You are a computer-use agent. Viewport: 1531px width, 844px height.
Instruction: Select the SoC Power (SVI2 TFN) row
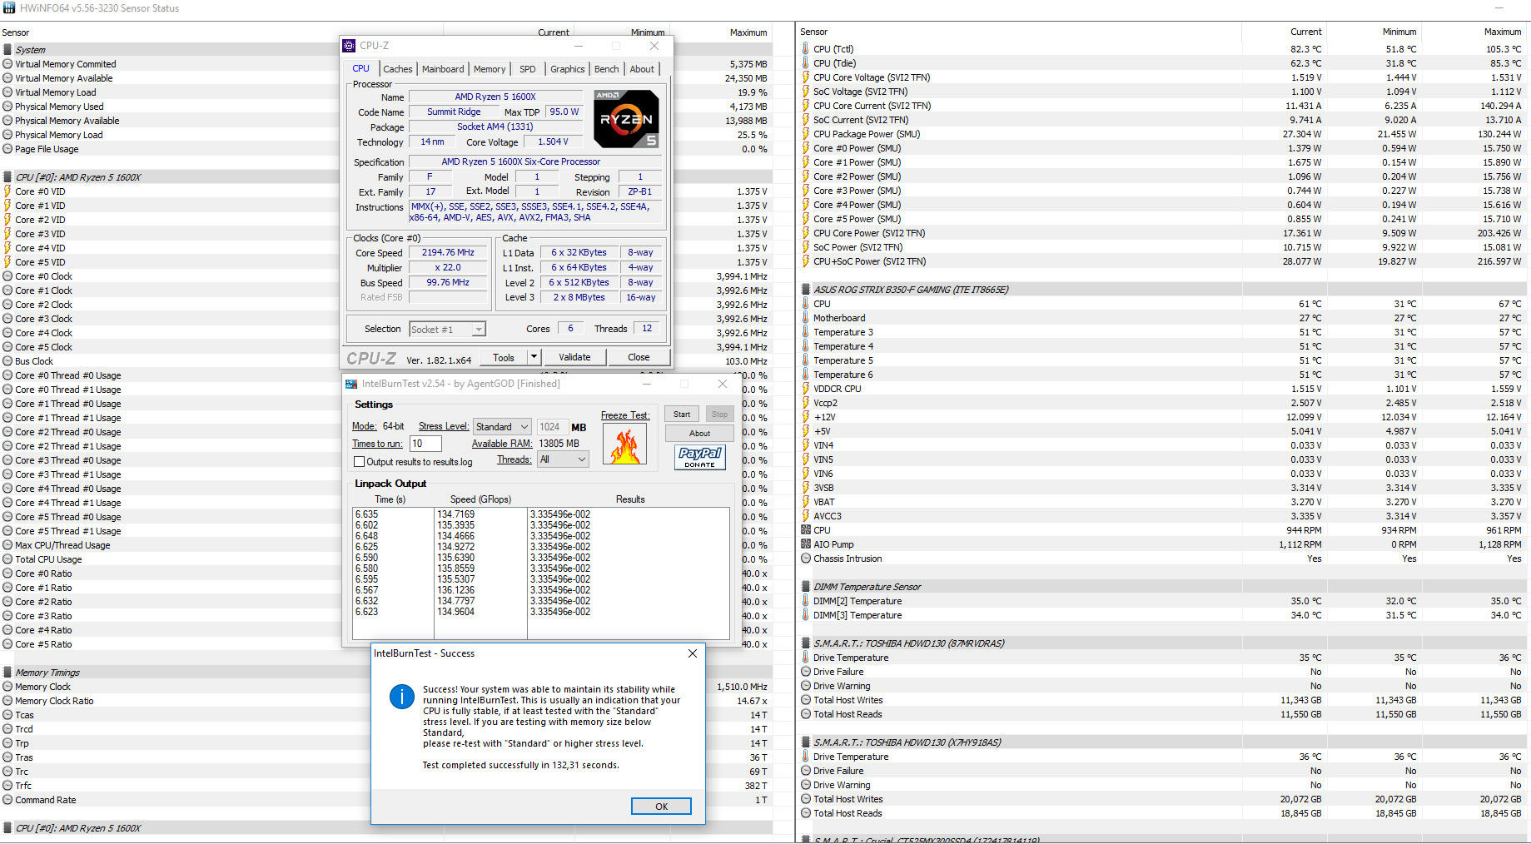[1161, 247]
